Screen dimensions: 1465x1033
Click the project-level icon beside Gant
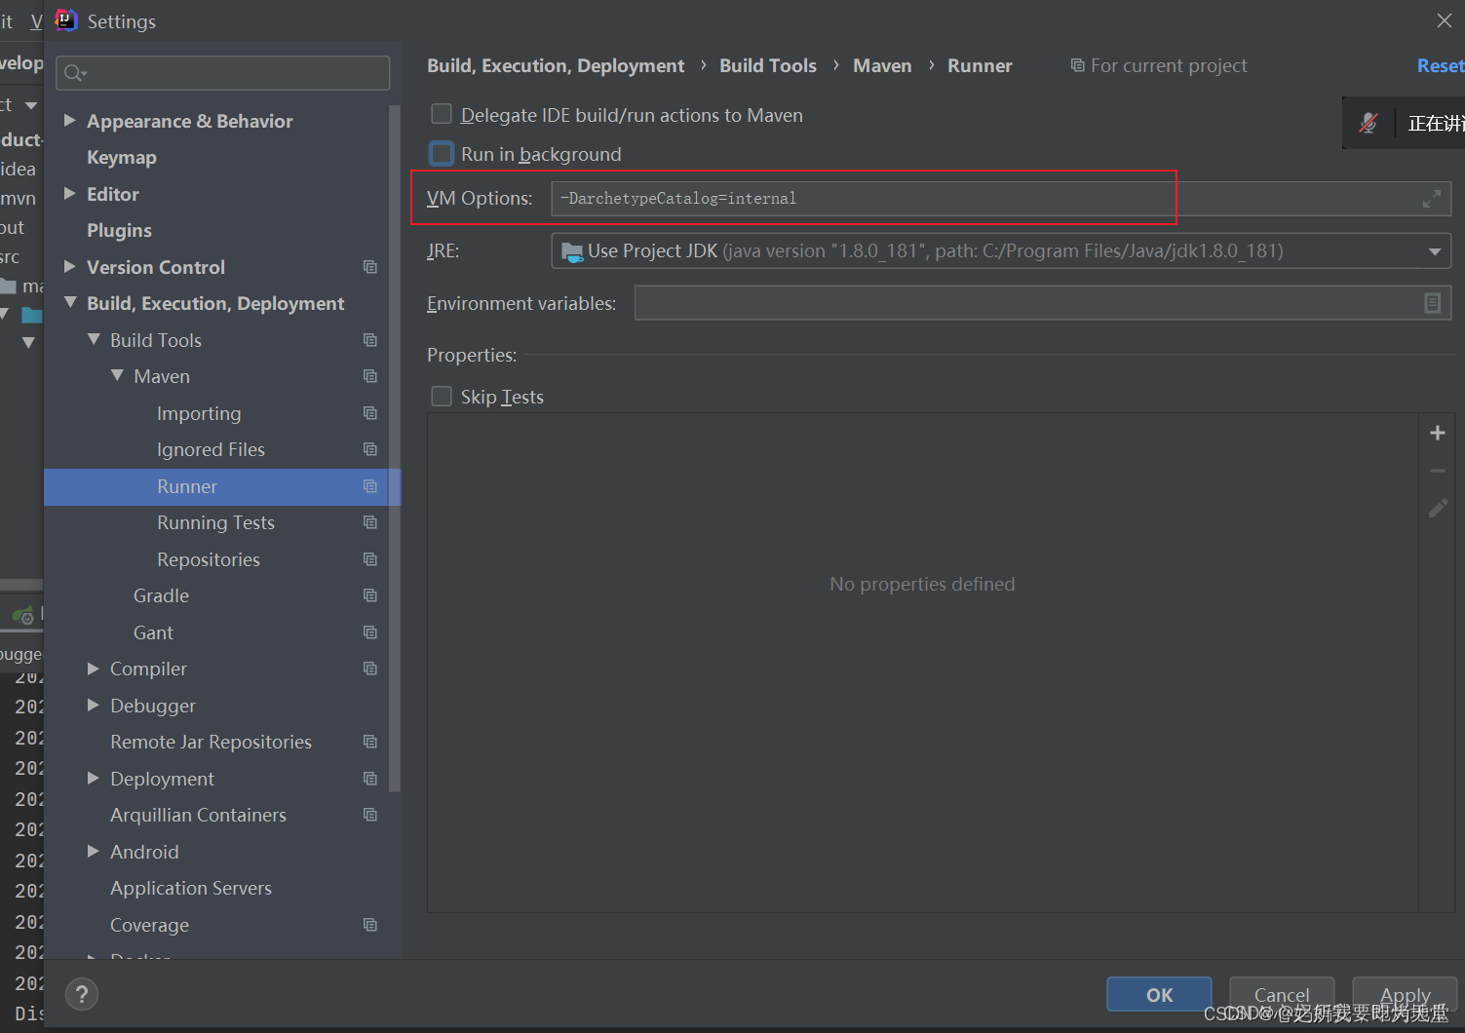[370, 632]
